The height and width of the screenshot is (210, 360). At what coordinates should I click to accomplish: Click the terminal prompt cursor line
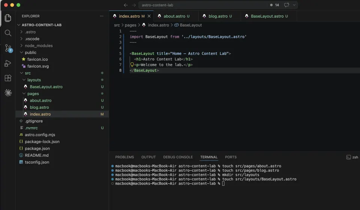[x=169, y=184]
